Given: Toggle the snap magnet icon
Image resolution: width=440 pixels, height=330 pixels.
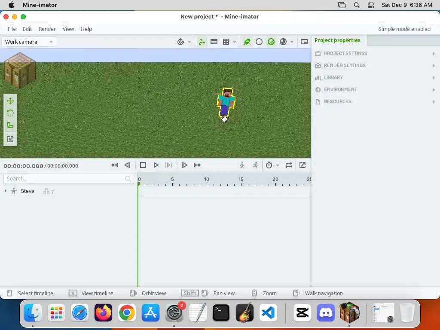Looking at the screenshot, I should pyautogui.click(x=181, y=42).
